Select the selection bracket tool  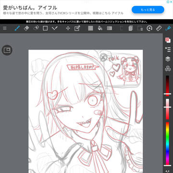click(121, 28)
